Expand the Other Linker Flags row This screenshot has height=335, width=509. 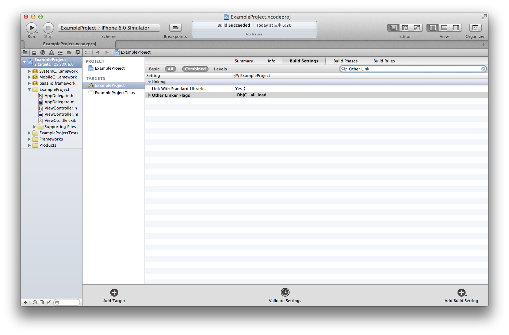click(x=149, y=95)
